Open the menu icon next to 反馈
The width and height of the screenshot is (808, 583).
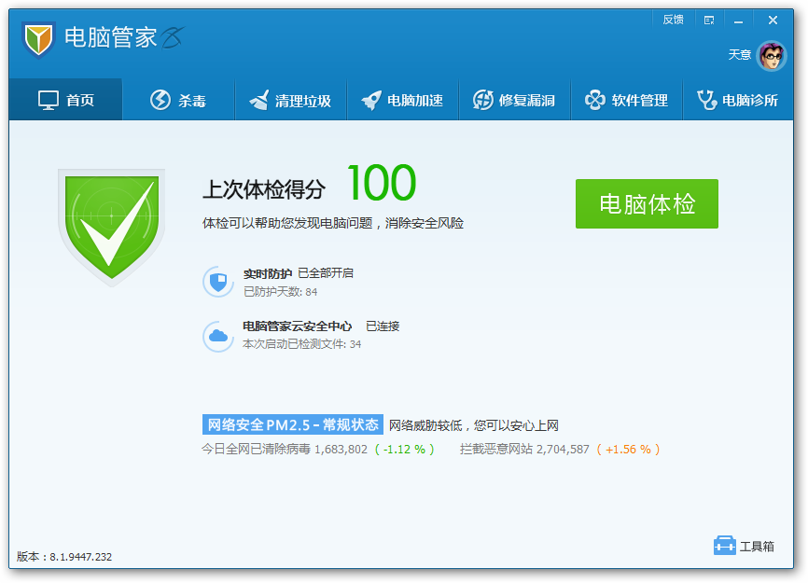click(x=709, y=21)
